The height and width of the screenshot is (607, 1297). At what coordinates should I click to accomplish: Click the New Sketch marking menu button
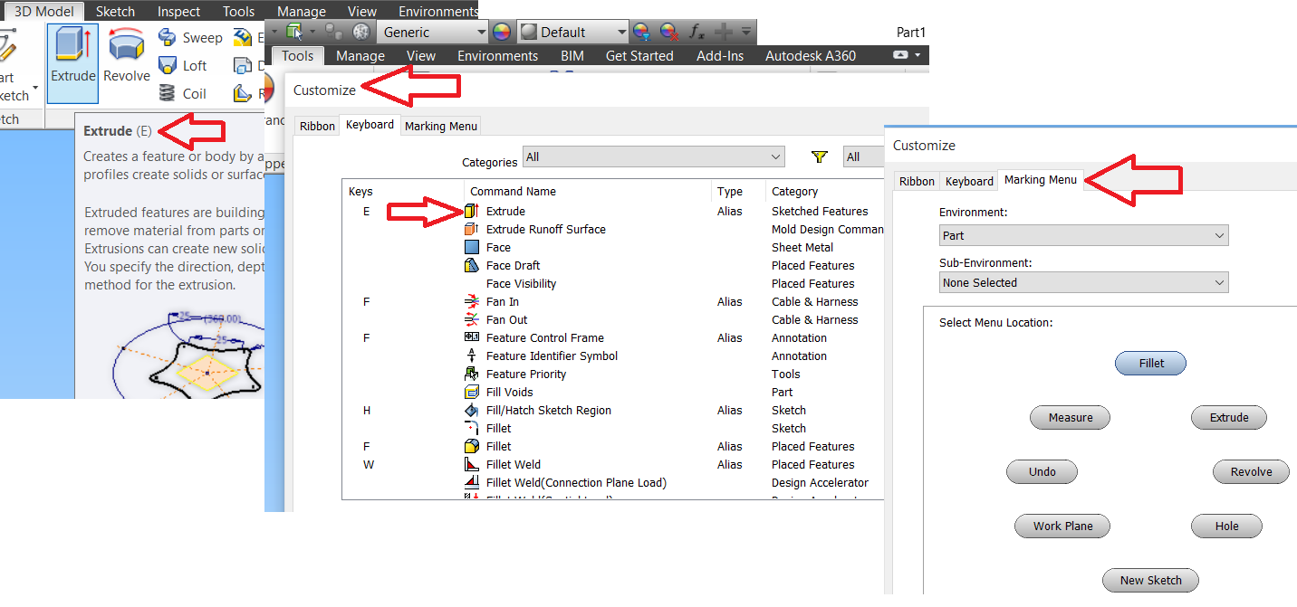(1150, 580)
